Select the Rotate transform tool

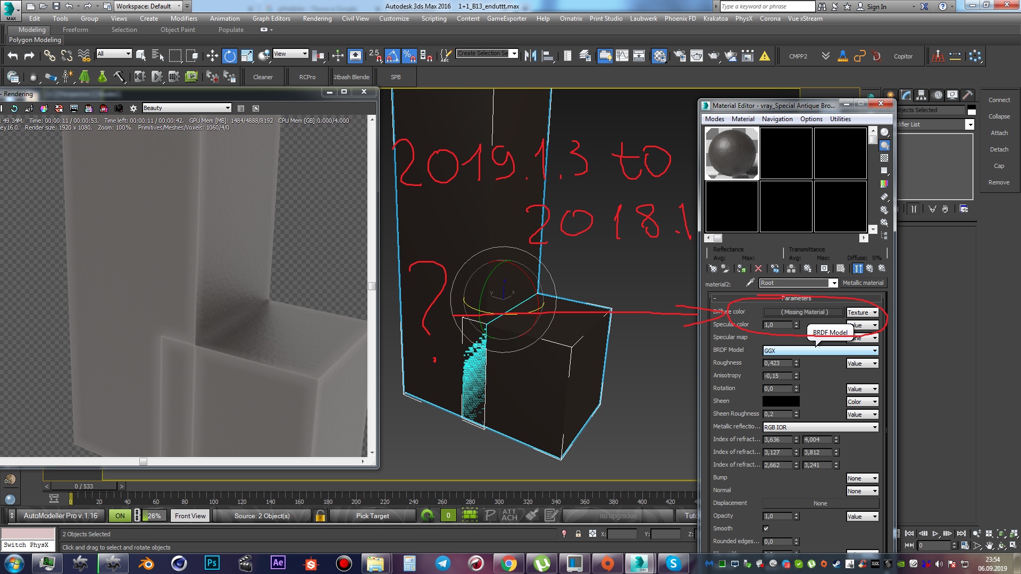click(229, 56)
